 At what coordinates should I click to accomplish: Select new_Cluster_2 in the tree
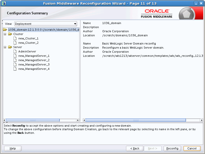point(28,43)
